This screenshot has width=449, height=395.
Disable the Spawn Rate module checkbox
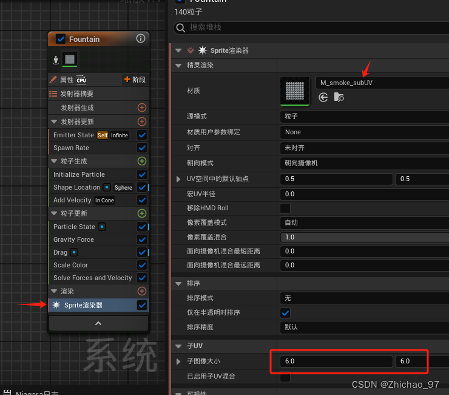[x=142, y=148]
